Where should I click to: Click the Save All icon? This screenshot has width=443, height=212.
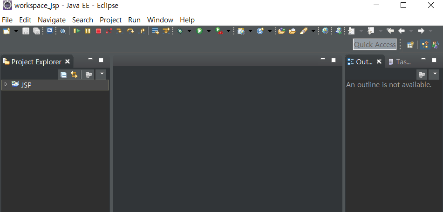36,31
